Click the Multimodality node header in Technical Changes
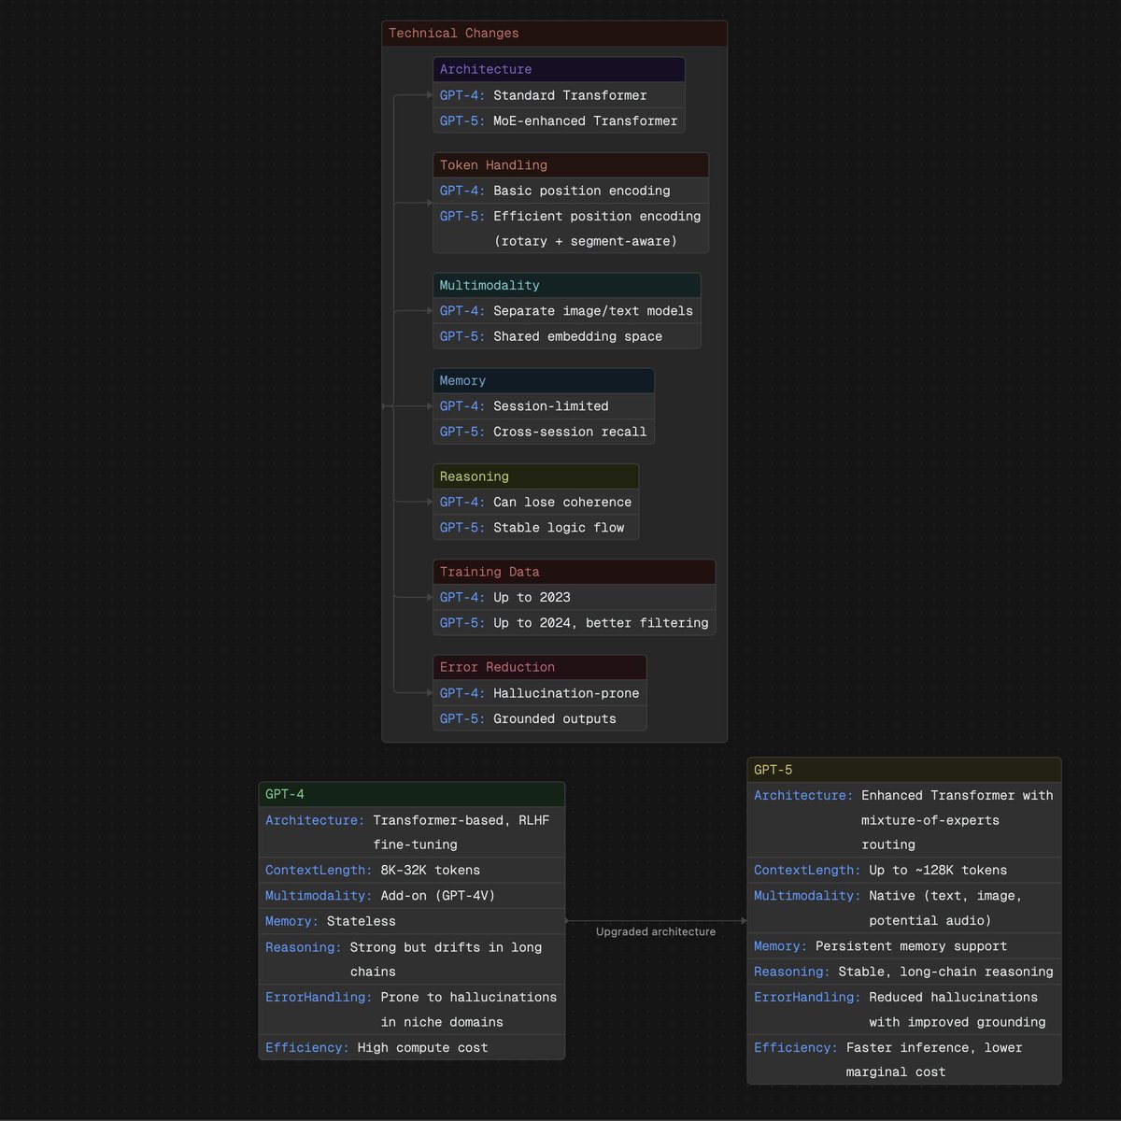Viewport: 1121px width, 1121px height. point(567,285)
